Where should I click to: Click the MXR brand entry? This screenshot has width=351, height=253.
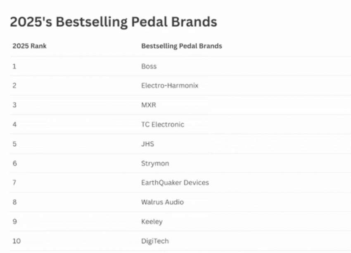(x=149, y=105)
